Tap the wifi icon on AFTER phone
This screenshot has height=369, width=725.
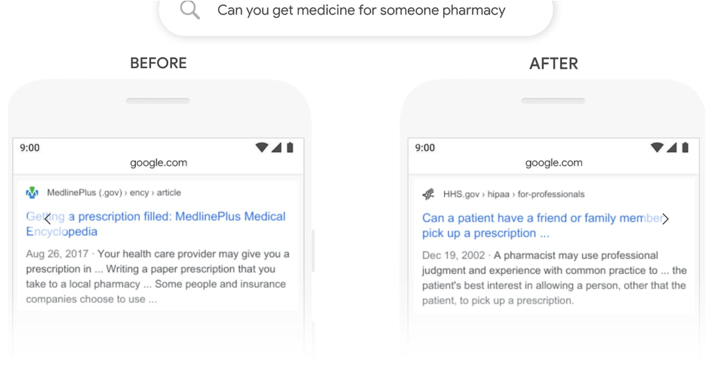[657, 147]
